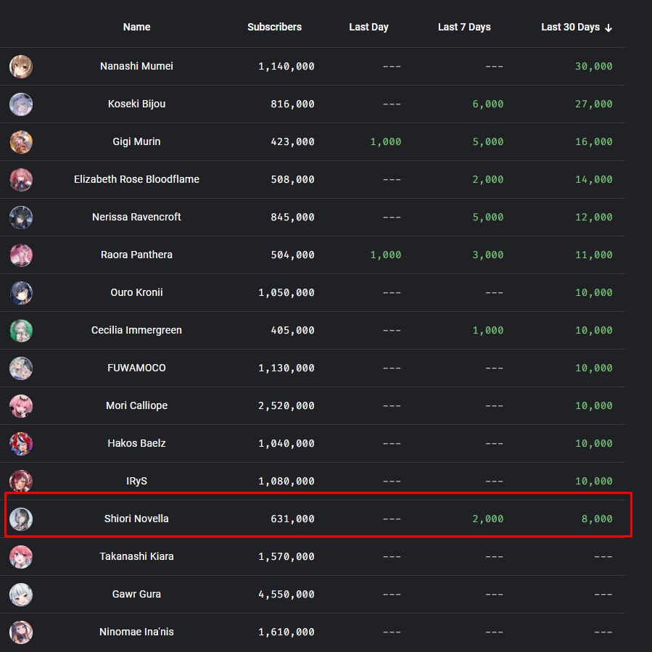Screen dimensions: 652x652
Task: Select Nerissa Ravencroft's avatar icon
Action: pyautogui.click(x=21, y=218)
